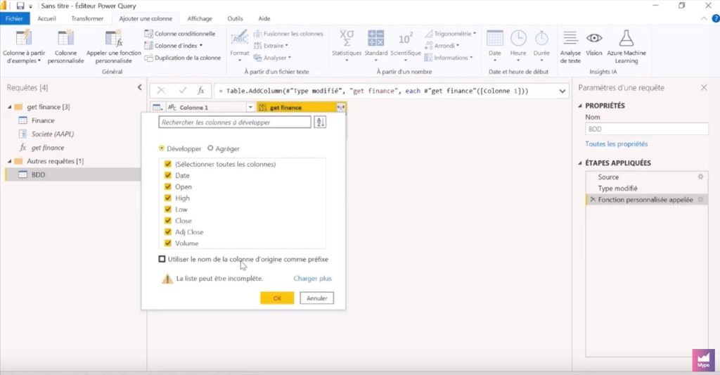
Task: Toggle Sélectionner toutes les colonnes checkbox
Action: [x=168, y=164]
